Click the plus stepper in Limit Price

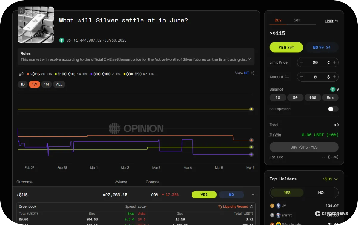(334, 62)
